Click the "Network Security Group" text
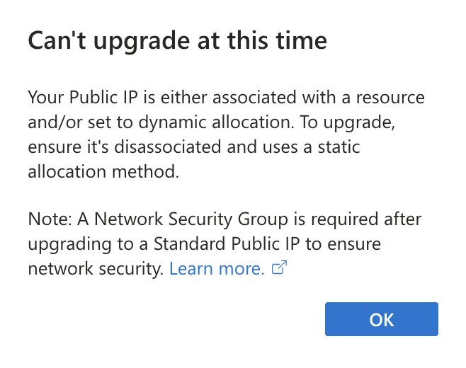466x368 pixels. (x=191, y=220)
